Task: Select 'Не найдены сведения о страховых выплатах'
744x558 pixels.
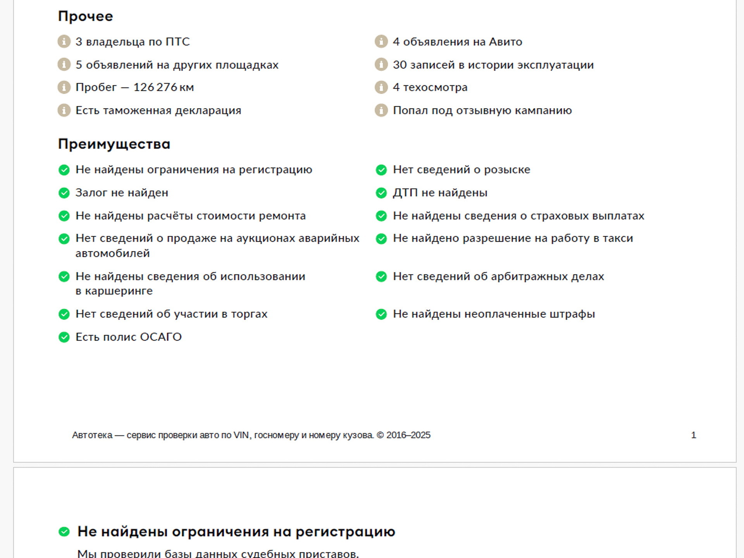Action: [518, 216]
